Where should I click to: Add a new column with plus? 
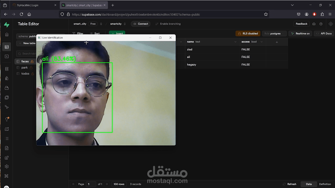coord(277,42)
